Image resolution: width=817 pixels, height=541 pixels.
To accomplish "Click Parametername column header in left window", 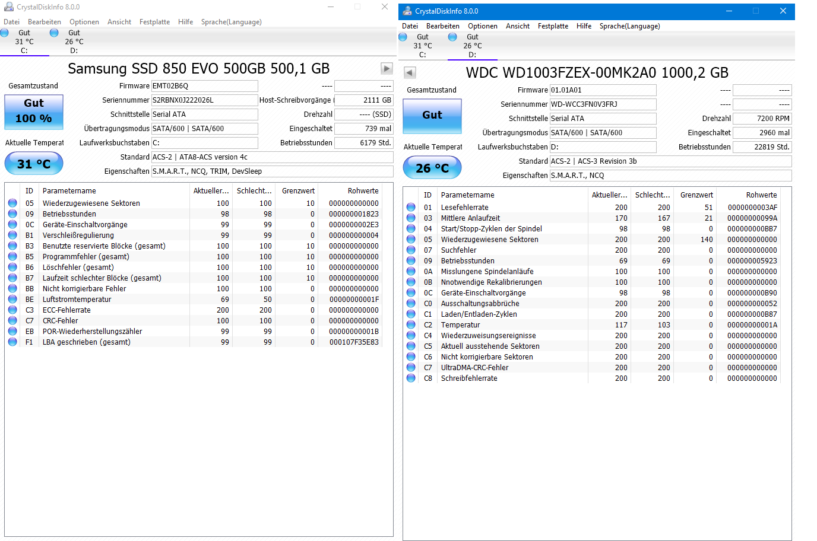I will coord(115,191).
